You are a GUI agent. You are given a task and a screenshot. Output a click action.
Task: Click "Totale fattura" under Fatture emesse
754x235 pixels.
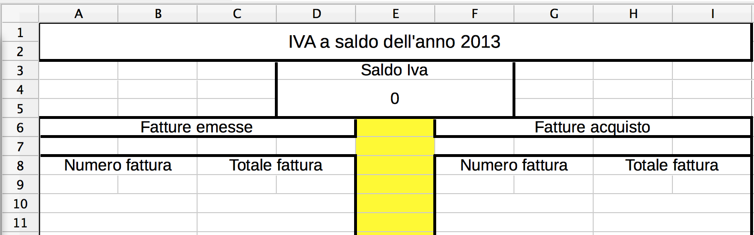pyautogui.click(x=276, y=166)
